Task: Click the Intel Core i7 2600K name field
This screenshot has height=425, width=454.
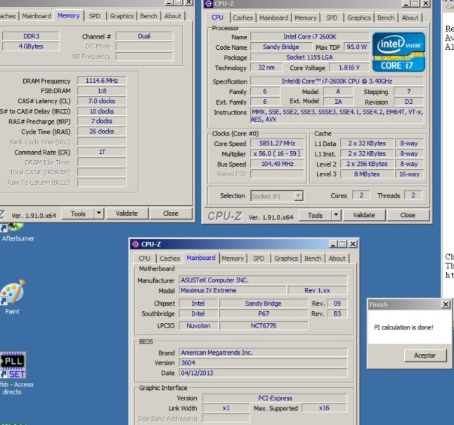Action: [x=310, y=37]
